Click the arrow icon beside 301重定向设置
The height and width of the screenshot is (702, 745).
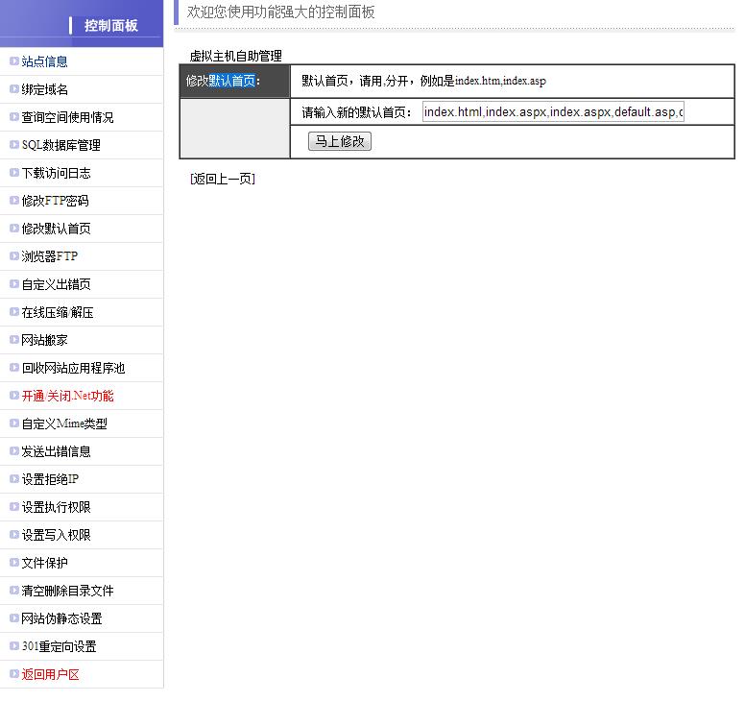[x=13, y=646]
